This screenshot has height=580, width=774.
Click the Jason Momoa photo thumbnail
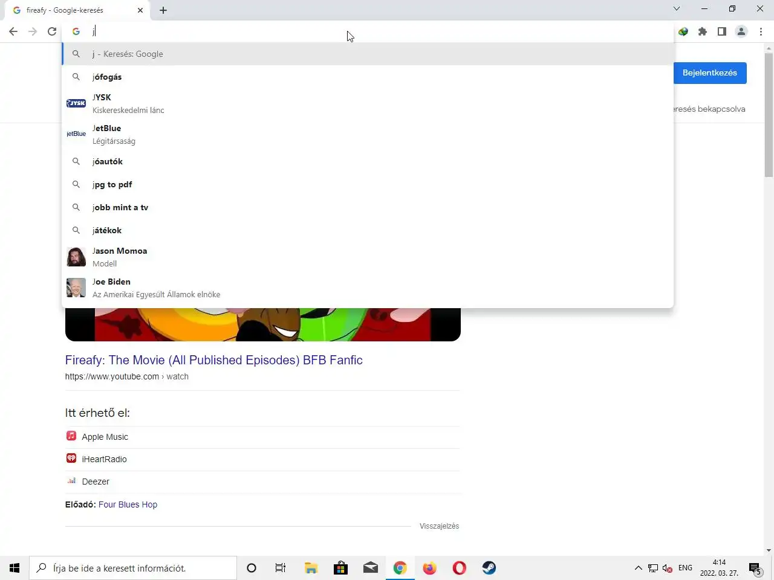[x=76, y=257]
